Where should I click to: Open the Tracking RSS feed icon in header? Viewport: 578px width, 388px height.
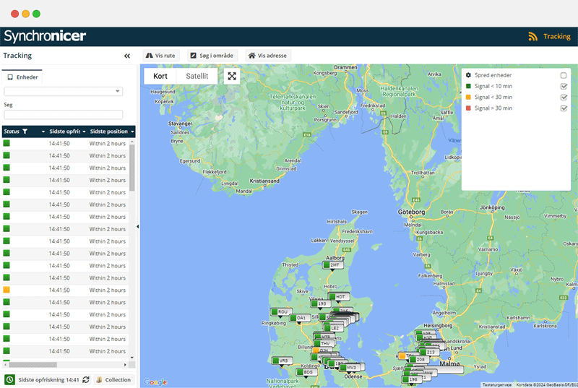(x=532, y=36)
